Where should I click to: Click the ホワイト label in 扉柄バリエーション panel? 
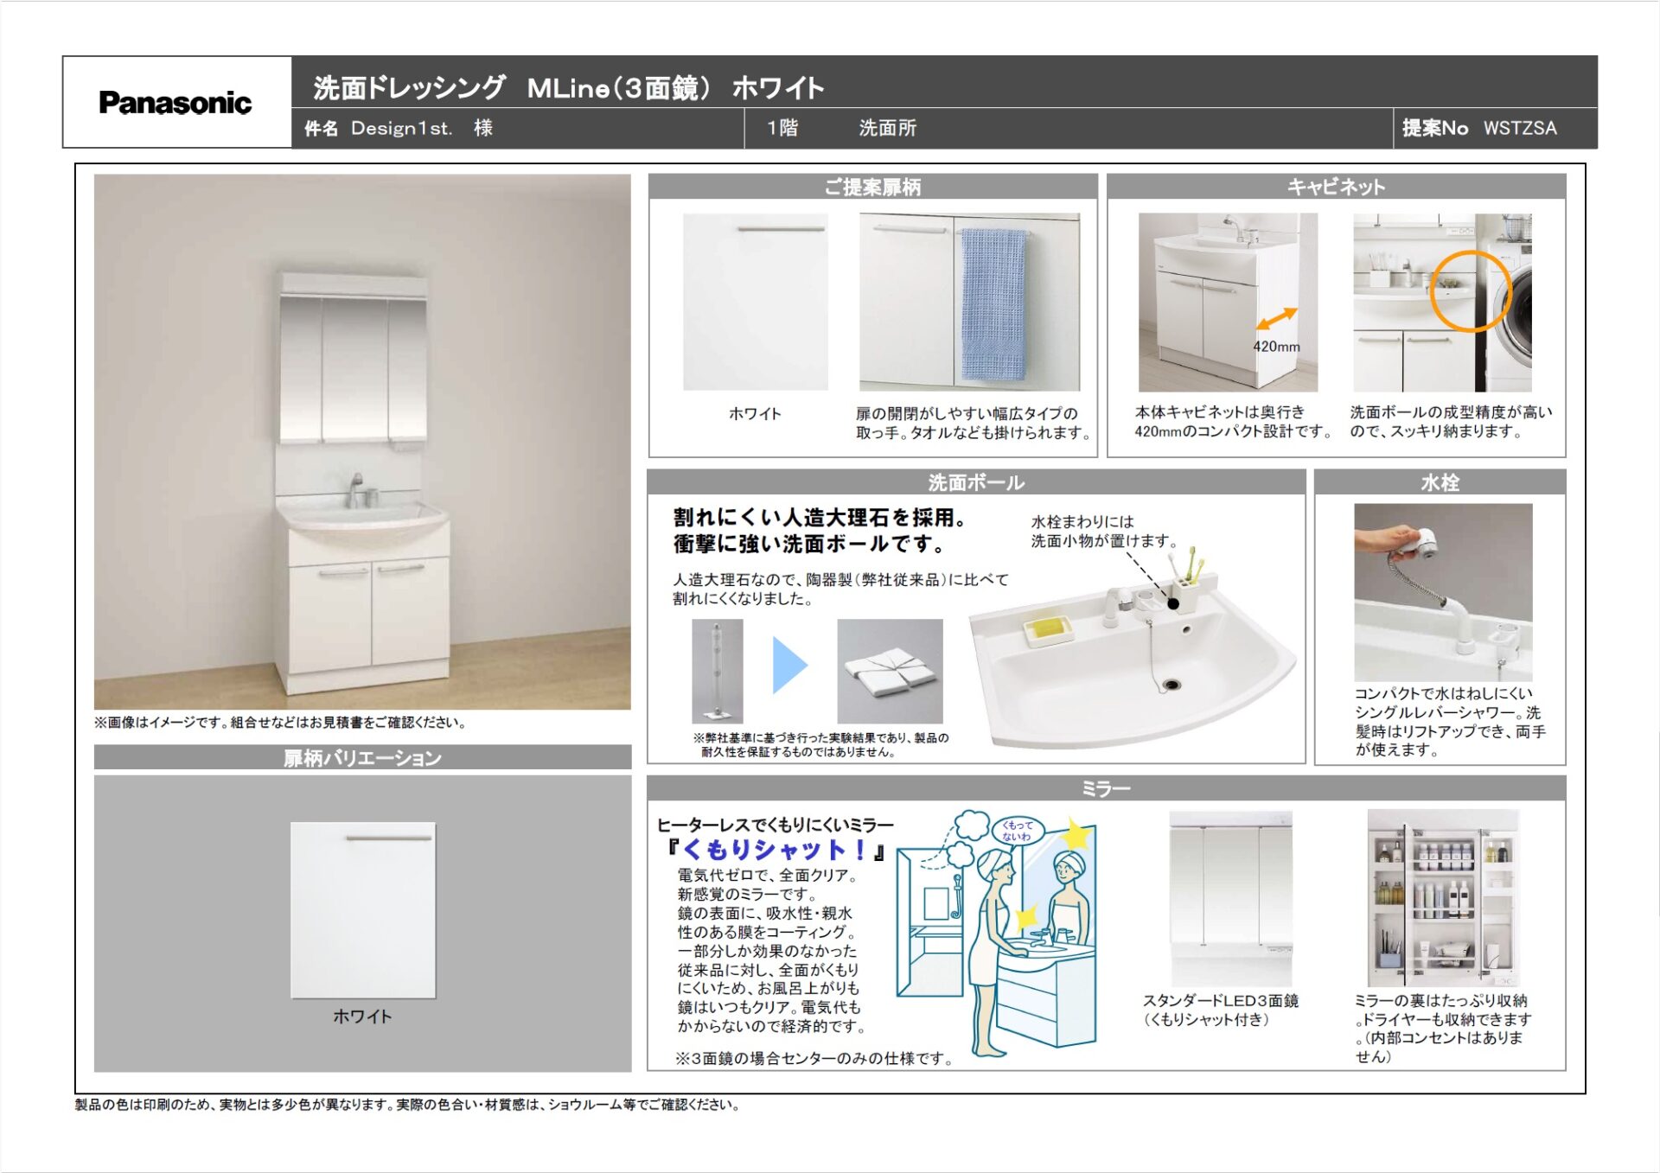(x=363, y=1017)
